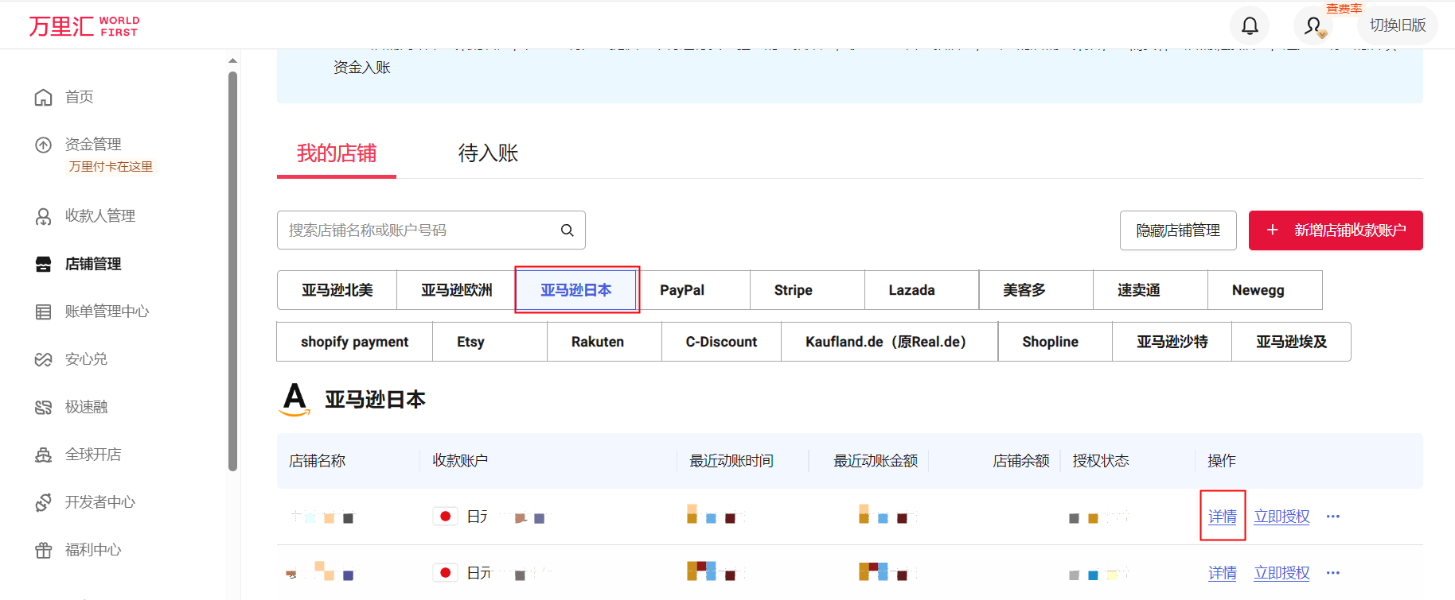Click the 全球开店 icon in sidebar
1455x600 pixels.
tap(43, 455)
